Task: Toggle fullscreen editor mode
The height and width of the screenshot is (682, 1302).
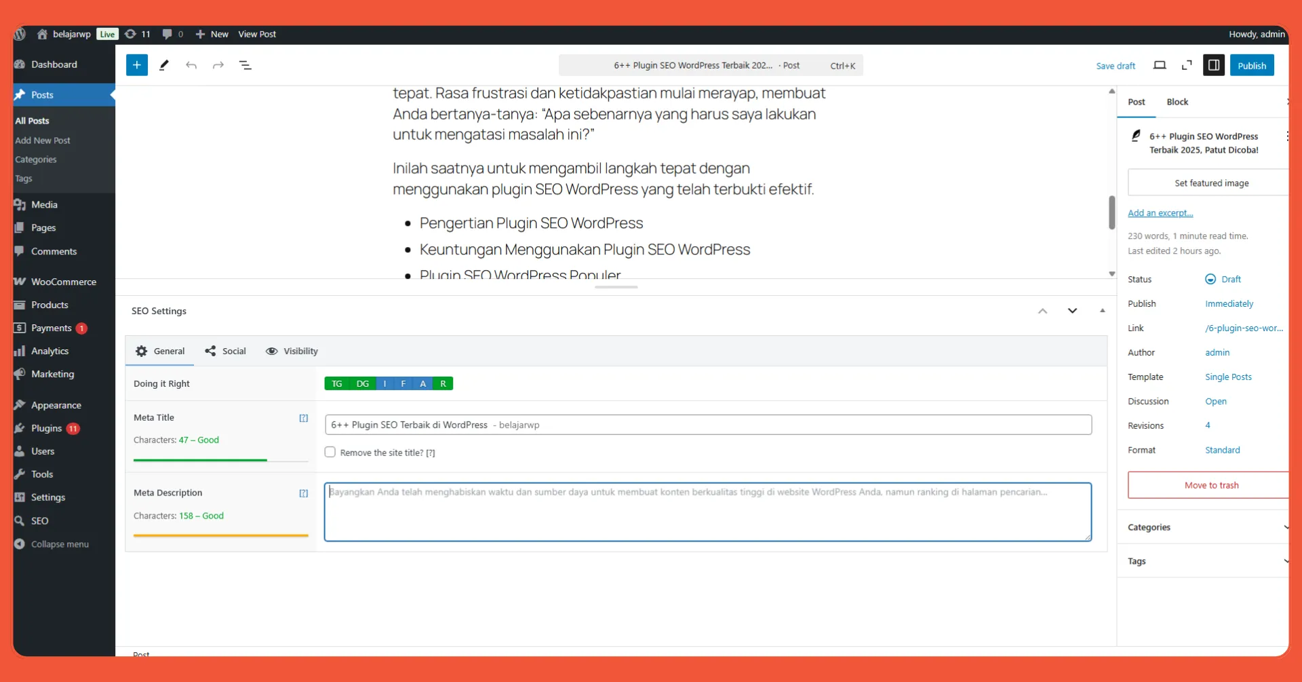Action: [x=1186, y=64]
